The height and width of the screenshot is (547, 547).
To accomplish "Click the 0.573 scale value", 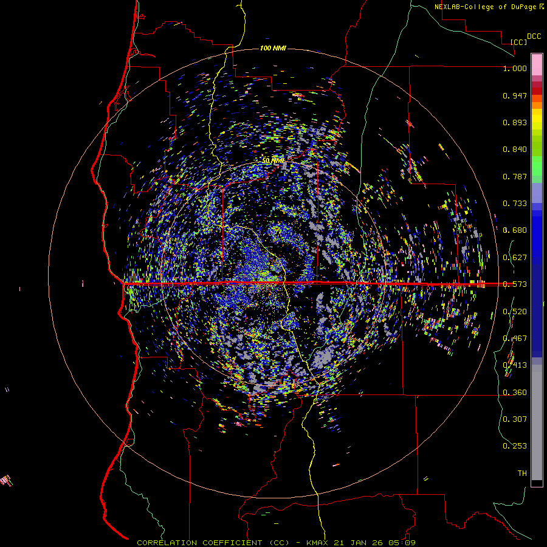I will click(x=515, y=284).
